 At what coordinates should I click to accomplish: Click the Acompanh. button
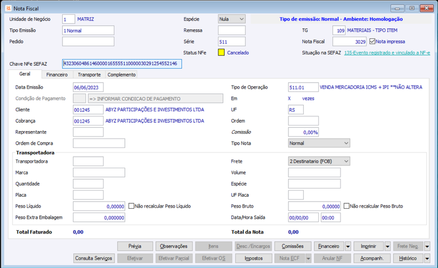(372, 258)
